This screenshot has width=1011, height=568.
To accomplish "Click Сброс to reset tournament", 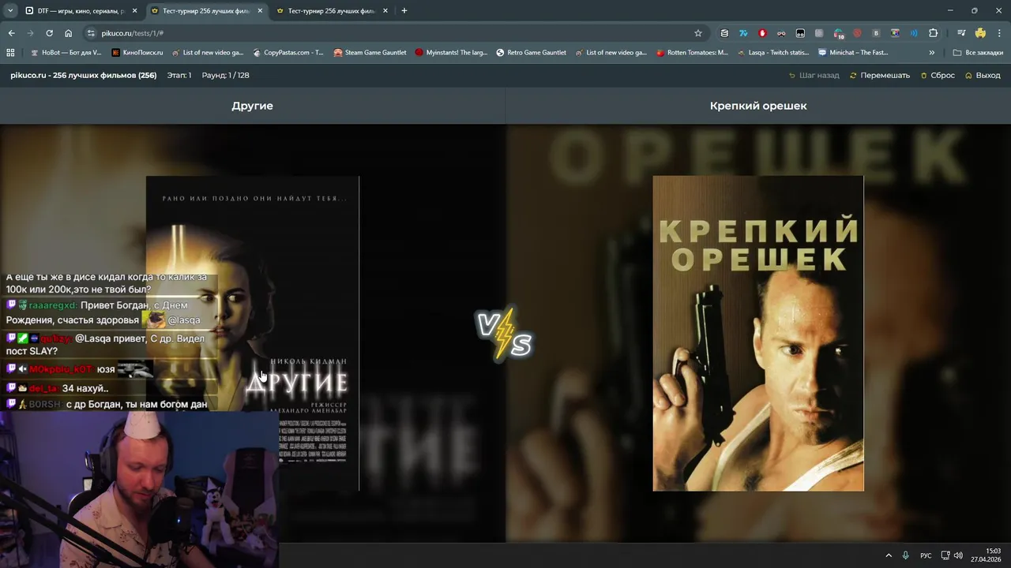I will pos(938,76).
